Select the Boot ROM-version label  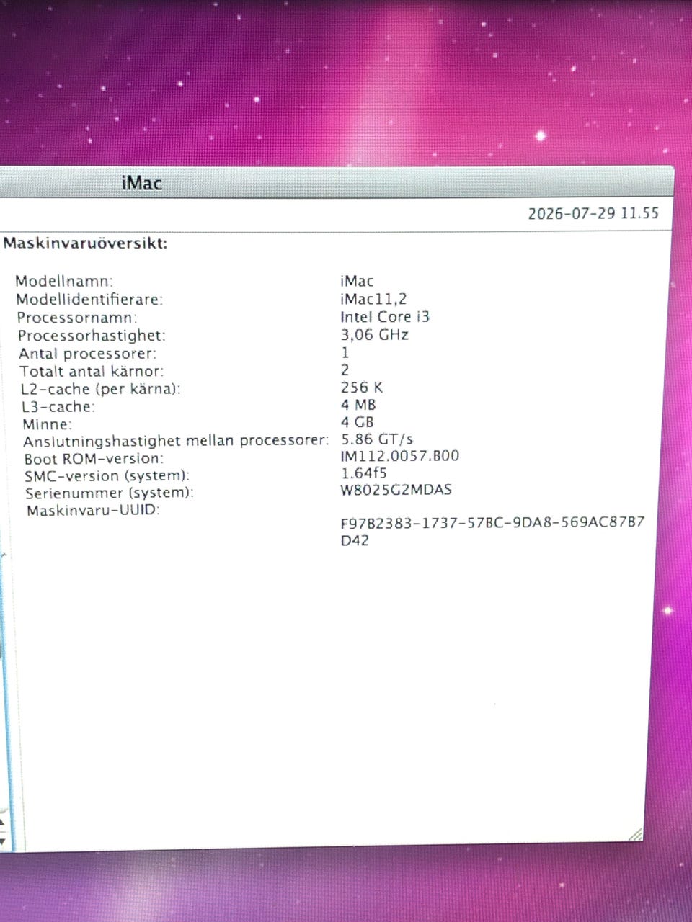94,459
